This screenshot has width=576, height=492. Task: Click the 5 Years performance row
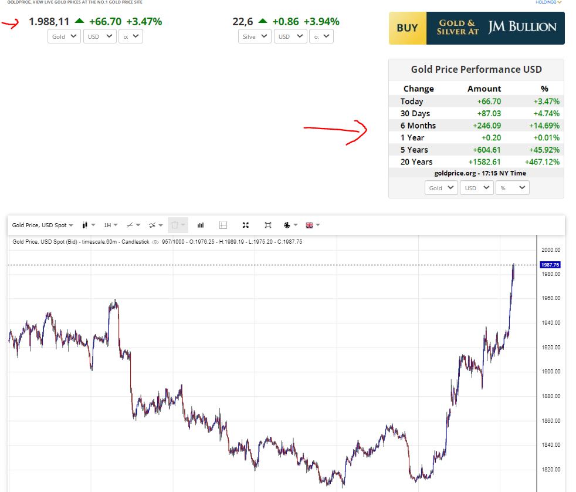476,150
